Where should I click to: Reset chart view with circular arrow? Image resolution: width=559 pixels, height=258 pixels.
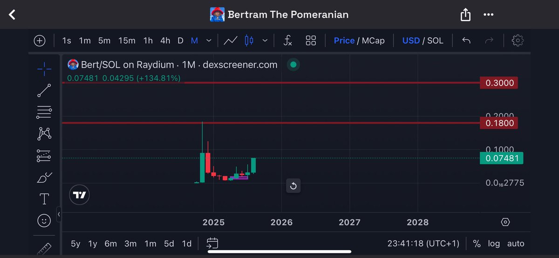[x=293, y=186]
